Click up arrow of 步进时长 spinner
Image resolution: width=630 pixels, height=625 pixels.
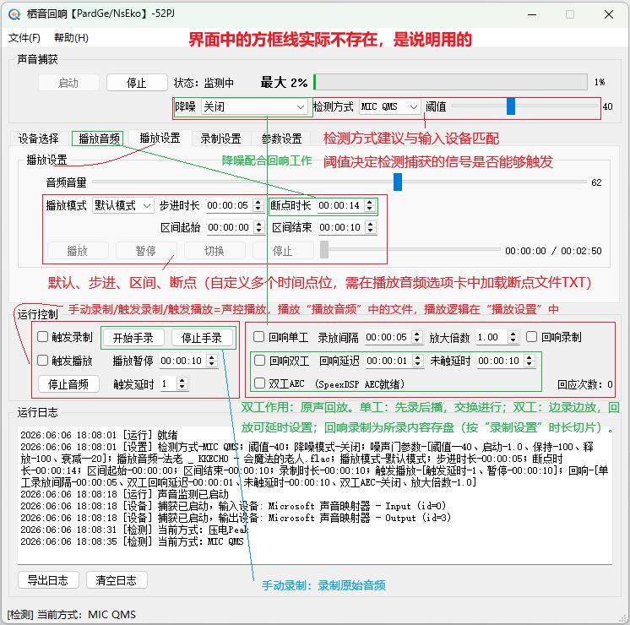click(258, 202)
